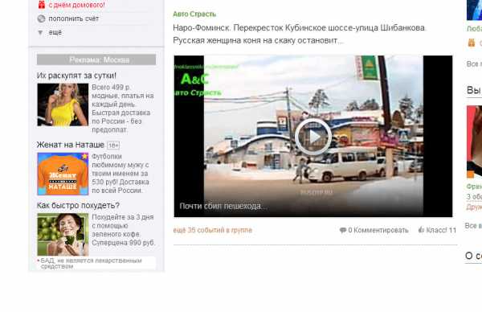This screenshot has width=482, height=312.
Task: Open ещё 35 событий в группе
Action: pos(212,230)
